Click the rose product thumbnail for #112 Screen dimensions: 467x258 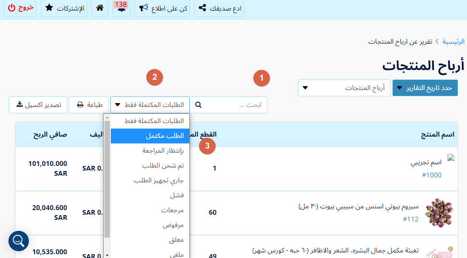[x=439, y=213]
